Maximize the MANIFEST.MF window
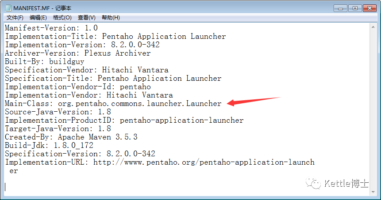 click(355, 8)
